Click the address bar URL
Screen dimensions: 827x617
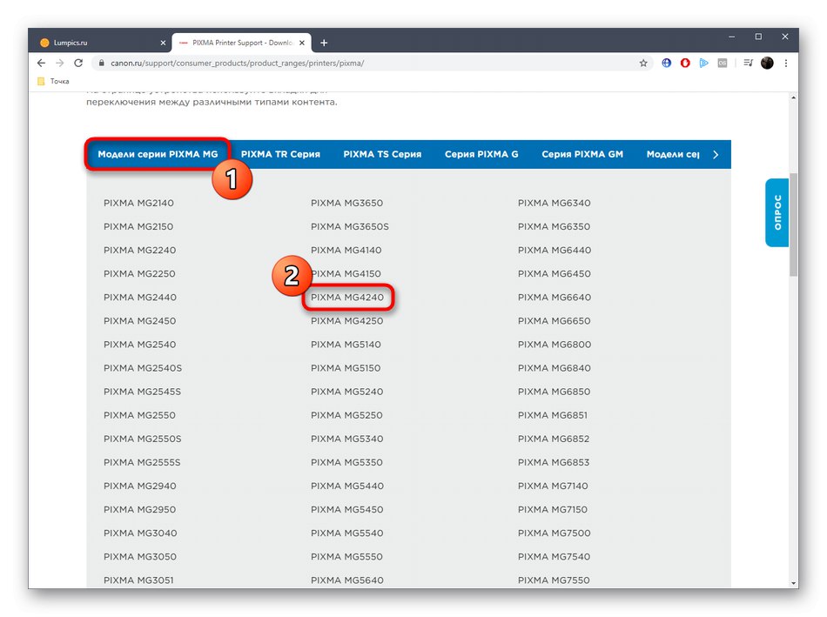pos(238,63)
